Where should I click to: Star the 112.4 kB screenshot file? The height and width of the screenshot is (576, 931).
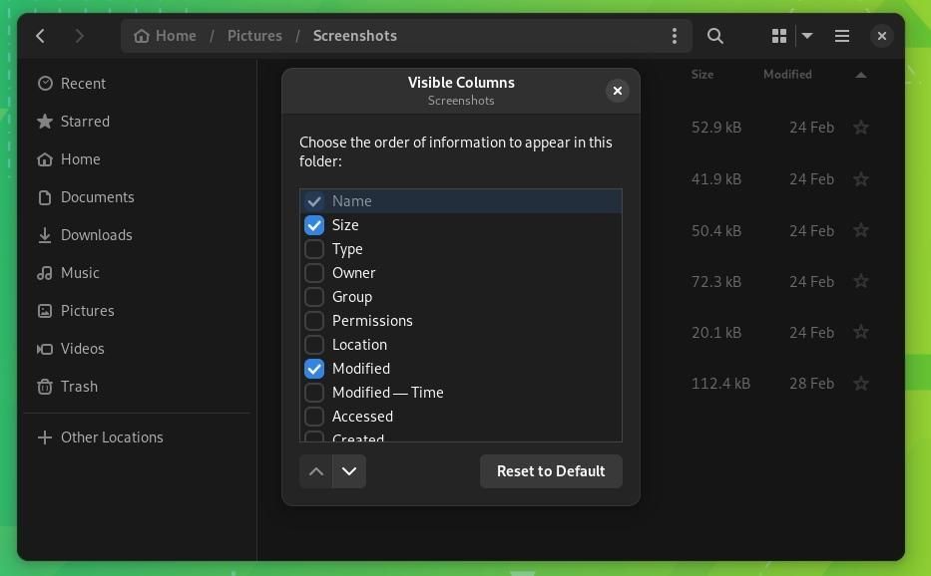pyautogui.click(x=860, y=383)
